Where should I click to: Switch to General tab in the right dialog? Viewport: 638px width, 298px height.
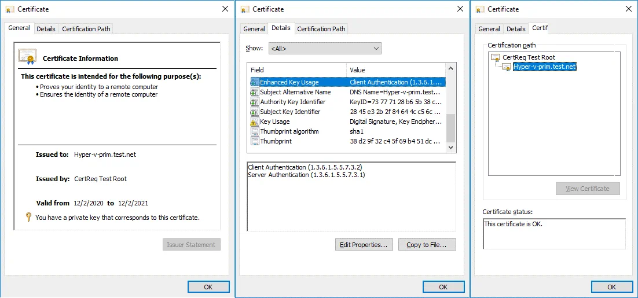[x=489, y=29]
